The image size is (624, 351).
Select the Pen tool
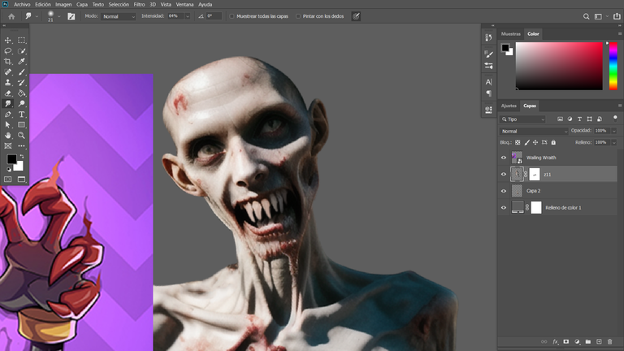click(x=7, y=115)
